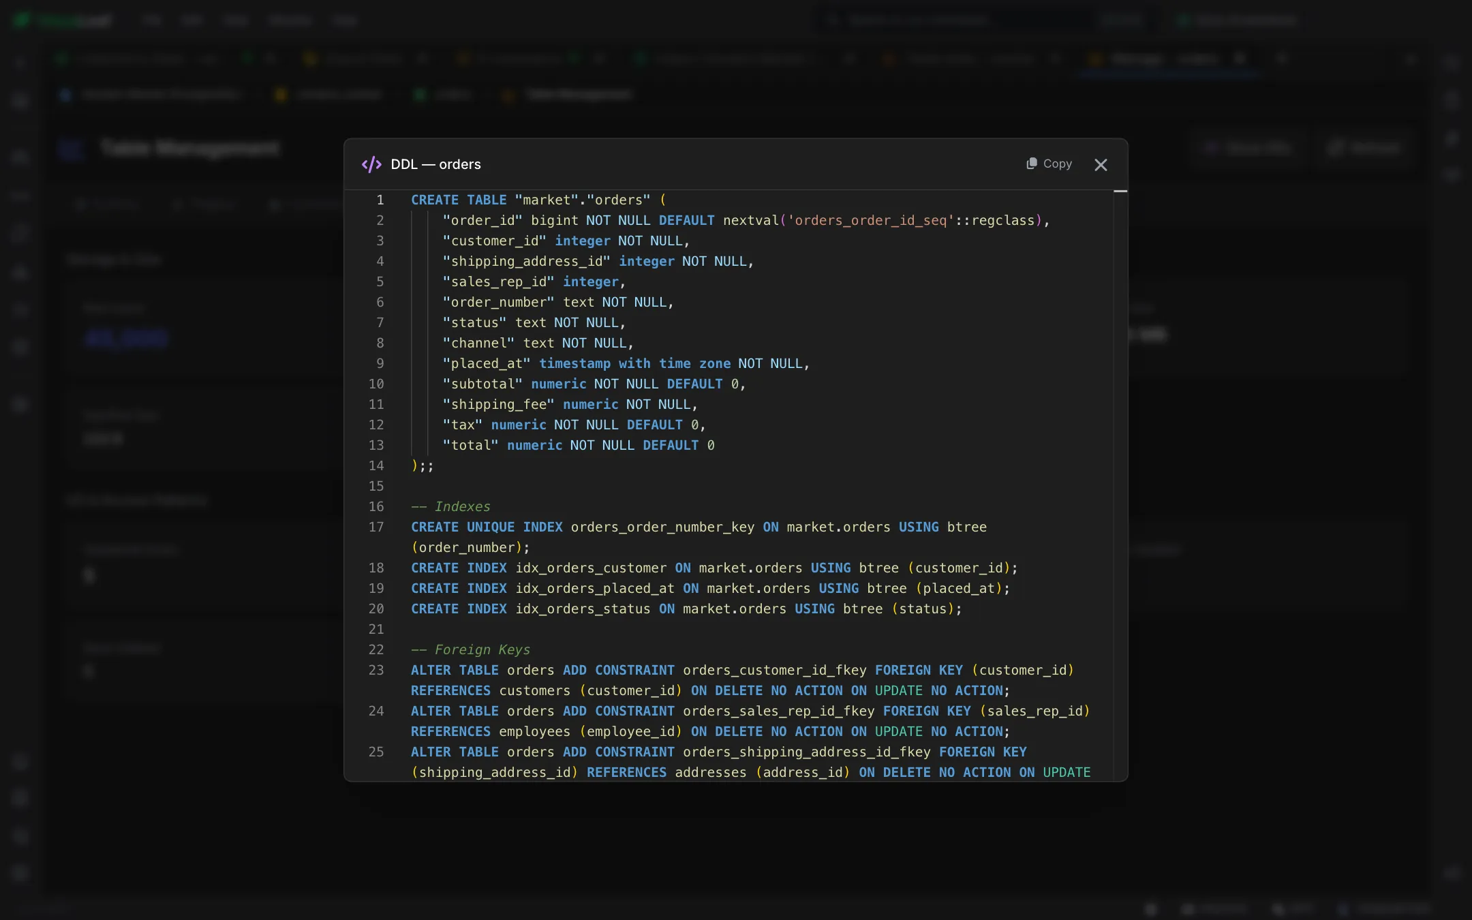Click the 'DDL — orders' dialog title
Viewport: 1472px width, 920px height.
click(435, 164)
